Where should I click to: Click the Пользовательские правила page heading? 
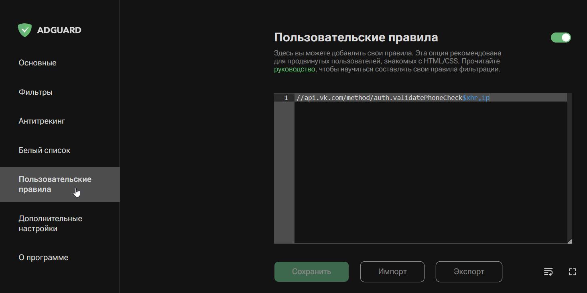(356, 38)
